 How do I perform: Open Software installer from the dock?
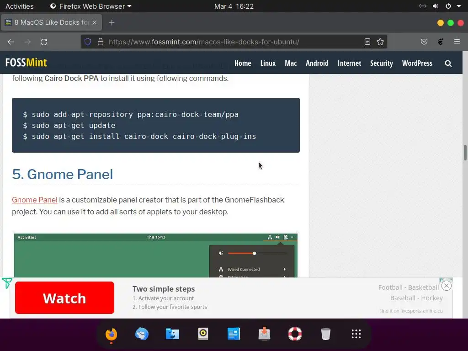click(264, 334)
